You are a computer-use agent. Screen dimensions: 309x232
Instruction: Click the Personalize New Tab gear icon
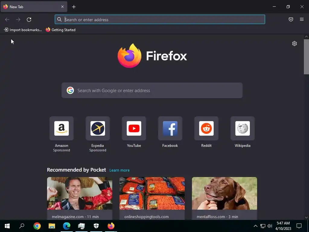point(295,43)
